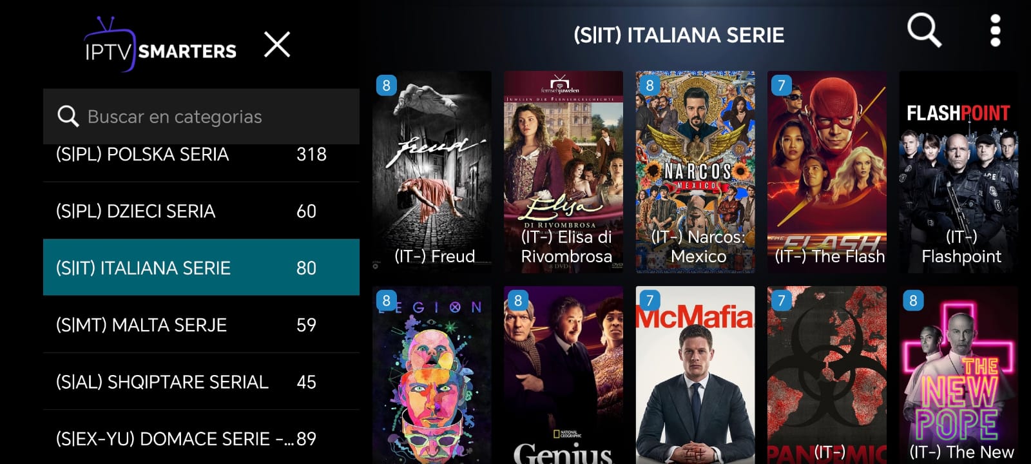The width and height of the screenshot is (1031, 464).
Task: Open the (S|AL) SHQIPTARE SERIAL category
Action: (x=201, y=382)
